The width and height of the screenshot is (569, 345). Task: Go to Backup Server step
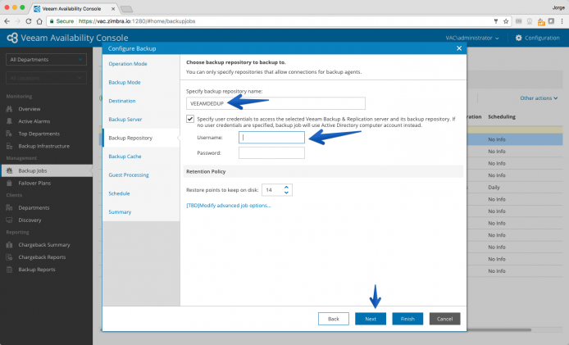click(125, 119)
